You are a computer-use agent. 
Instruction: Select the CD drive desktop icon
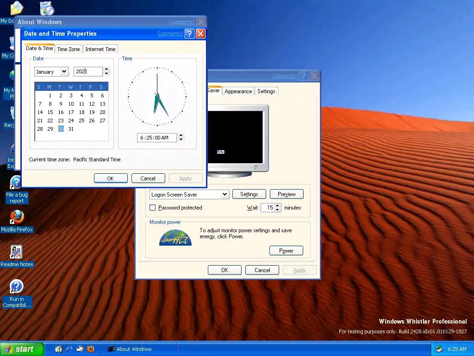click(x=47, y=8)
